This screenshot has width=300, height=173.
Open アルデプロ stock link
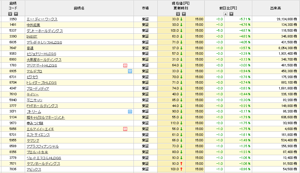coord(34,71)
